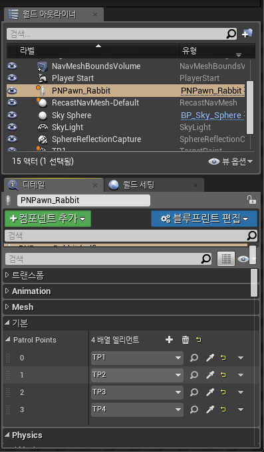This screenshot has height=452, width=264.
Task: Toggle SphereReflectionCapture visibility
Action: [x=12, y=139]
